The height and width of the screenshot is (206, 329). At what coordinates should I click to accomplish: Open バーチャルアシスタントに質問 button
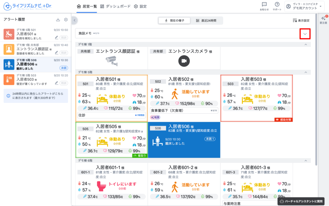300,201
